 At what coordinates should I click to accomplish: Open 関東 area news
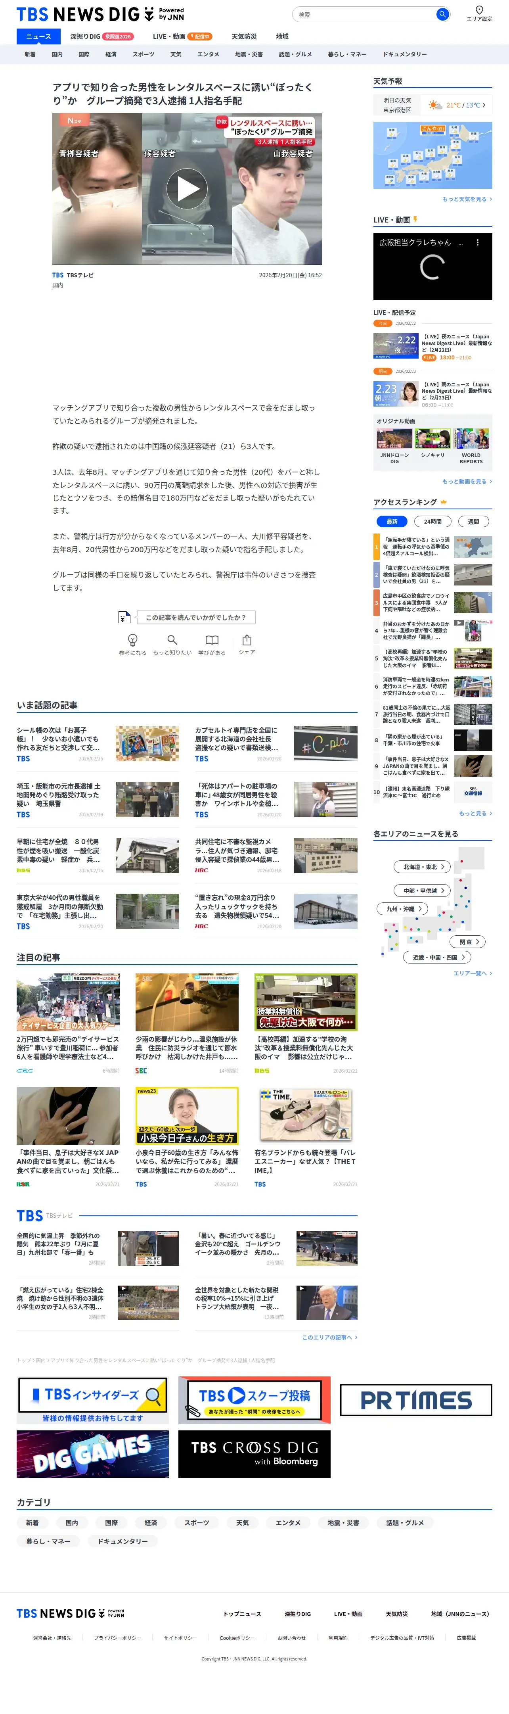tap(468, 942)
